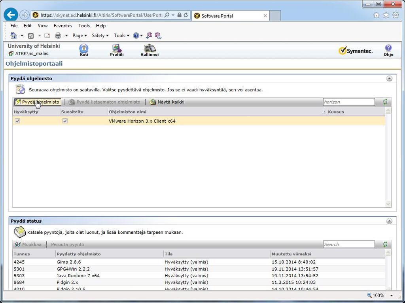Select the GPG4Win 2.2.2 request row
Viewport: 405px width, 303px height.
coord(199,269)
